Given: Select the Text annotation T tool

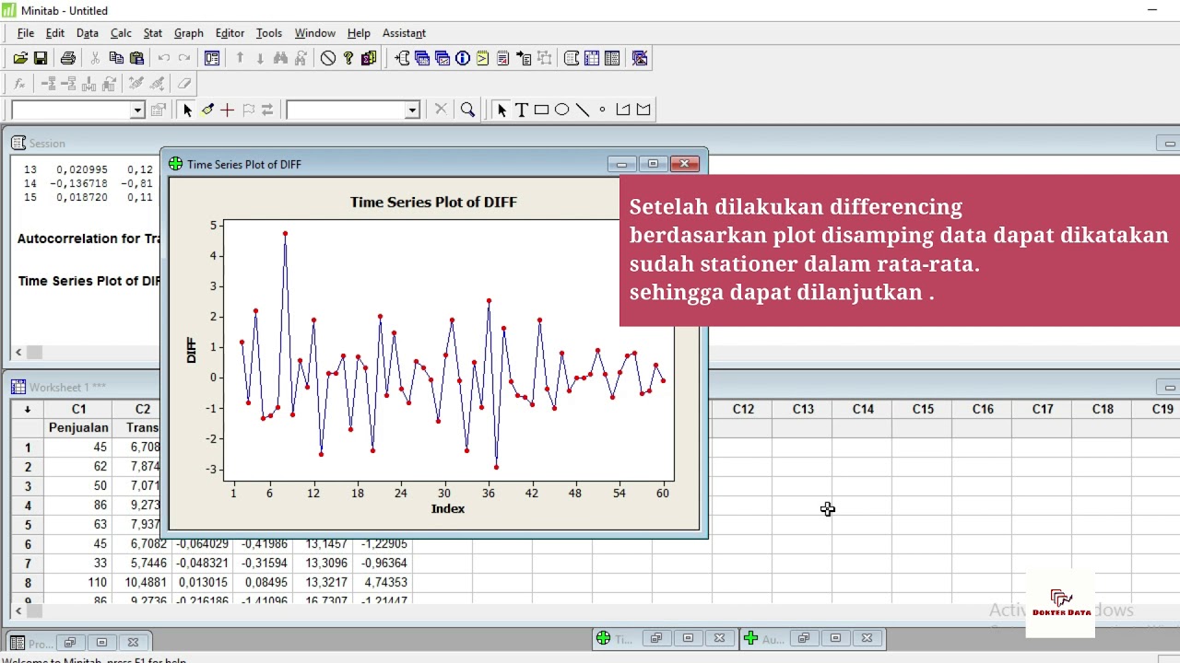Looking at the screenshot, I should click(522, 110).
